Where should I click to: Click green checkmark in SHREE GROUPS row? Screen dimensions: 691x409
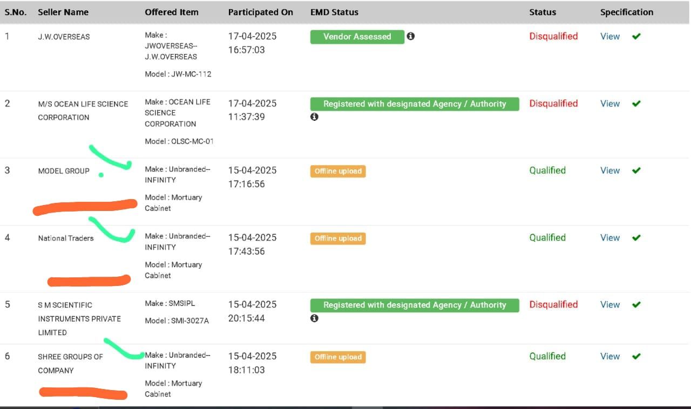coord(636,356)
